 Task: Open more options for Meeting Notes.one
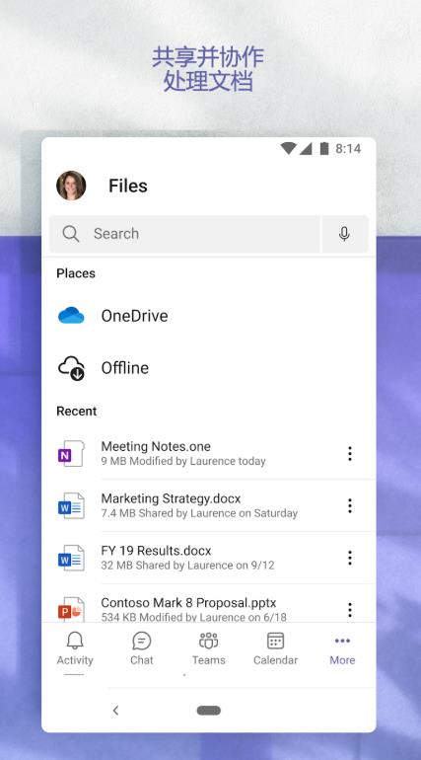coord(350,454)
